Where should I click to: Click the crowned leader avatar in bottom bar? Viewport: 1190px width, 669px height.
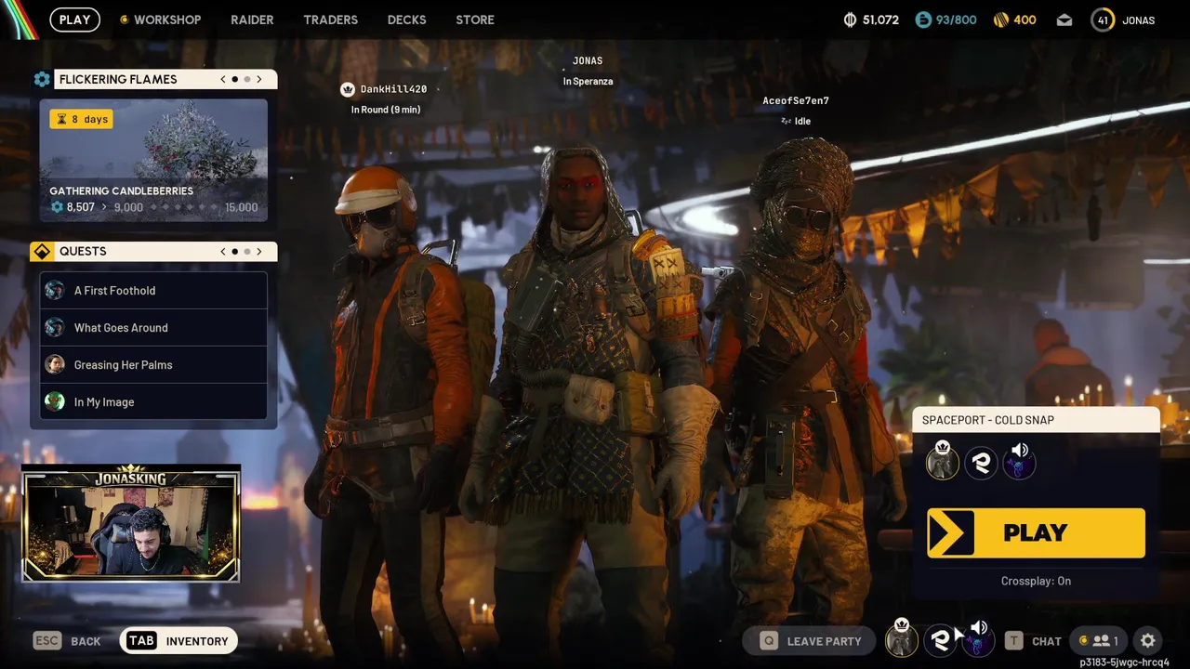click(x=901, y=639)
